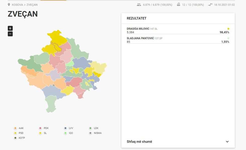This screenshot has height=150, width=246.
Task: Click the last update arrows icon
Action: [210, 5]
